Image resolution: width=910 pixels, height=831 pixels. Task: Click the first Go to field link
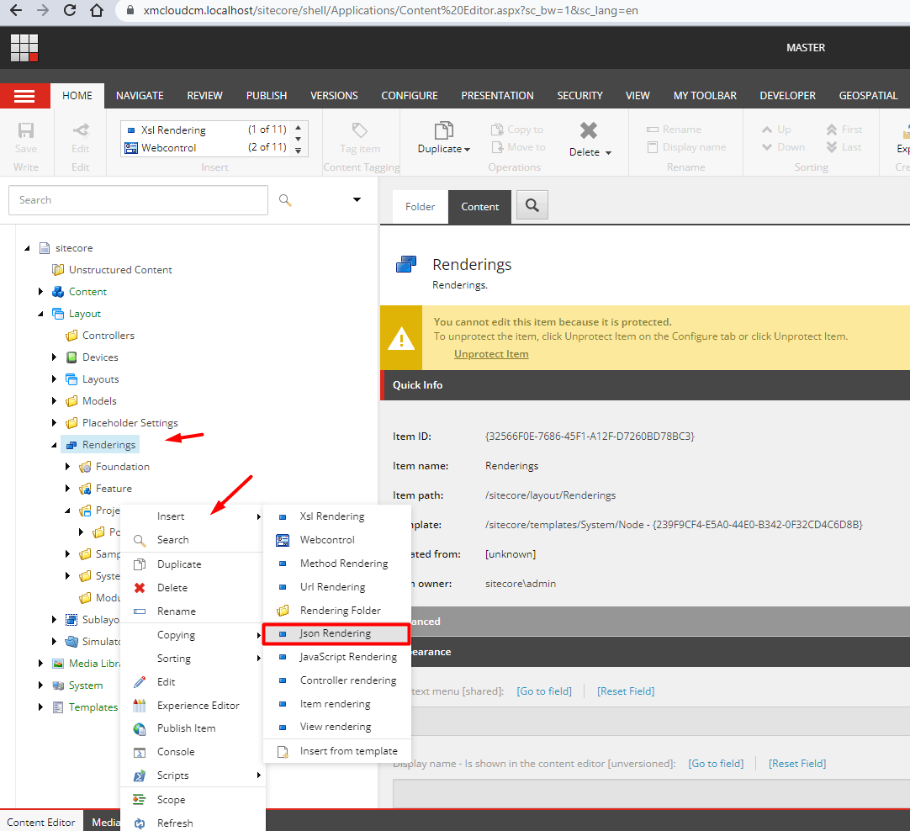coord(543,691)
